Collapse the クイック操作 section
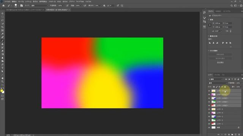The image size is (243, 136). pos(208,51)
